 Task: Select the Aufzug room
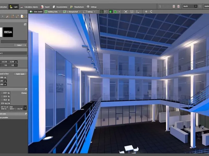click(88, 12)
